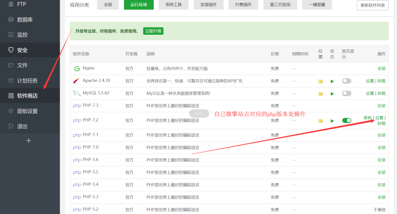The image size is (397, 214).
Task: Toggle homepage display for Apache 2.4.39
Action: 347,81
